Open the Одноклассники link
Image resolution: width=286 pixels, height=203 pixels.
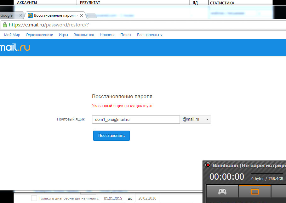(39, 35)
